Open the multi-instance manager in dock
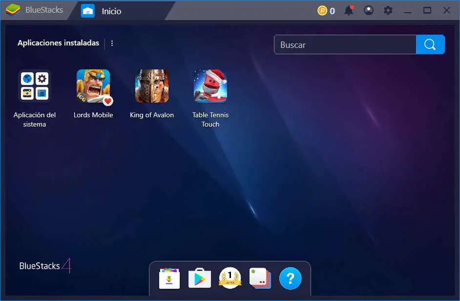The width and height of the screenshot is (460, 301). pos(260,278)
